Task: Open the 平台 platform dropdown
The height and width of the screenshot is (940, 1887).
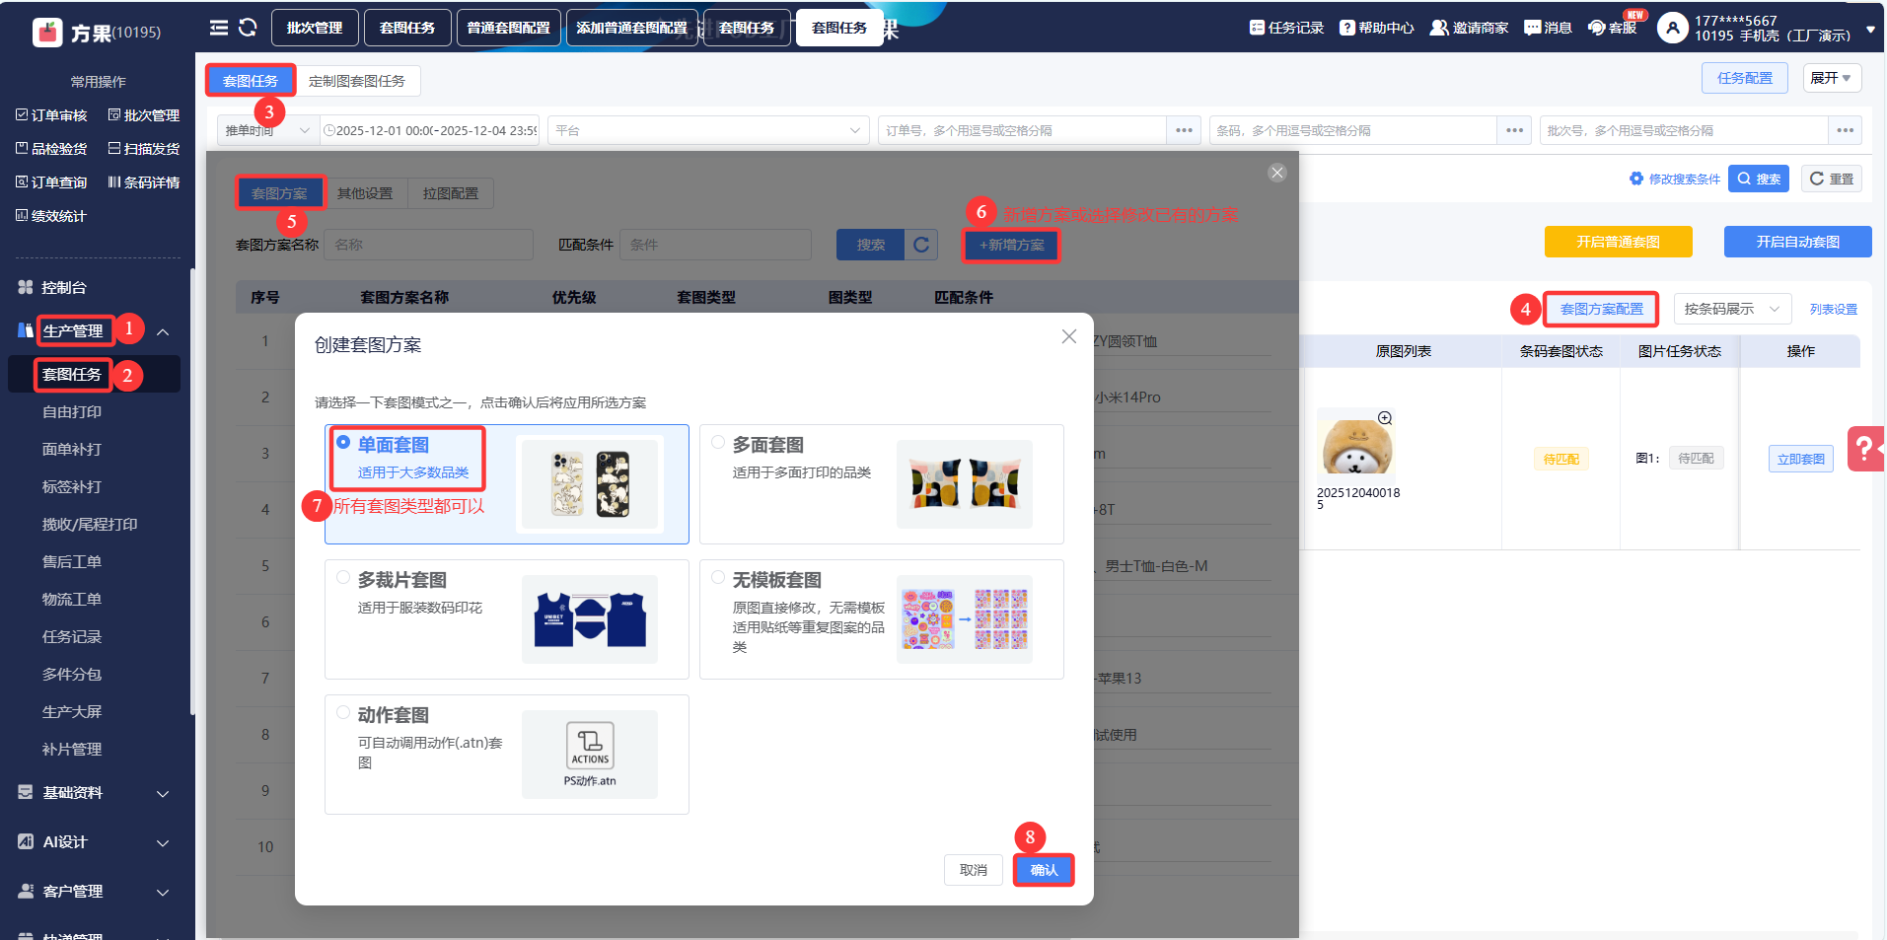Action: tap(708, 130)
